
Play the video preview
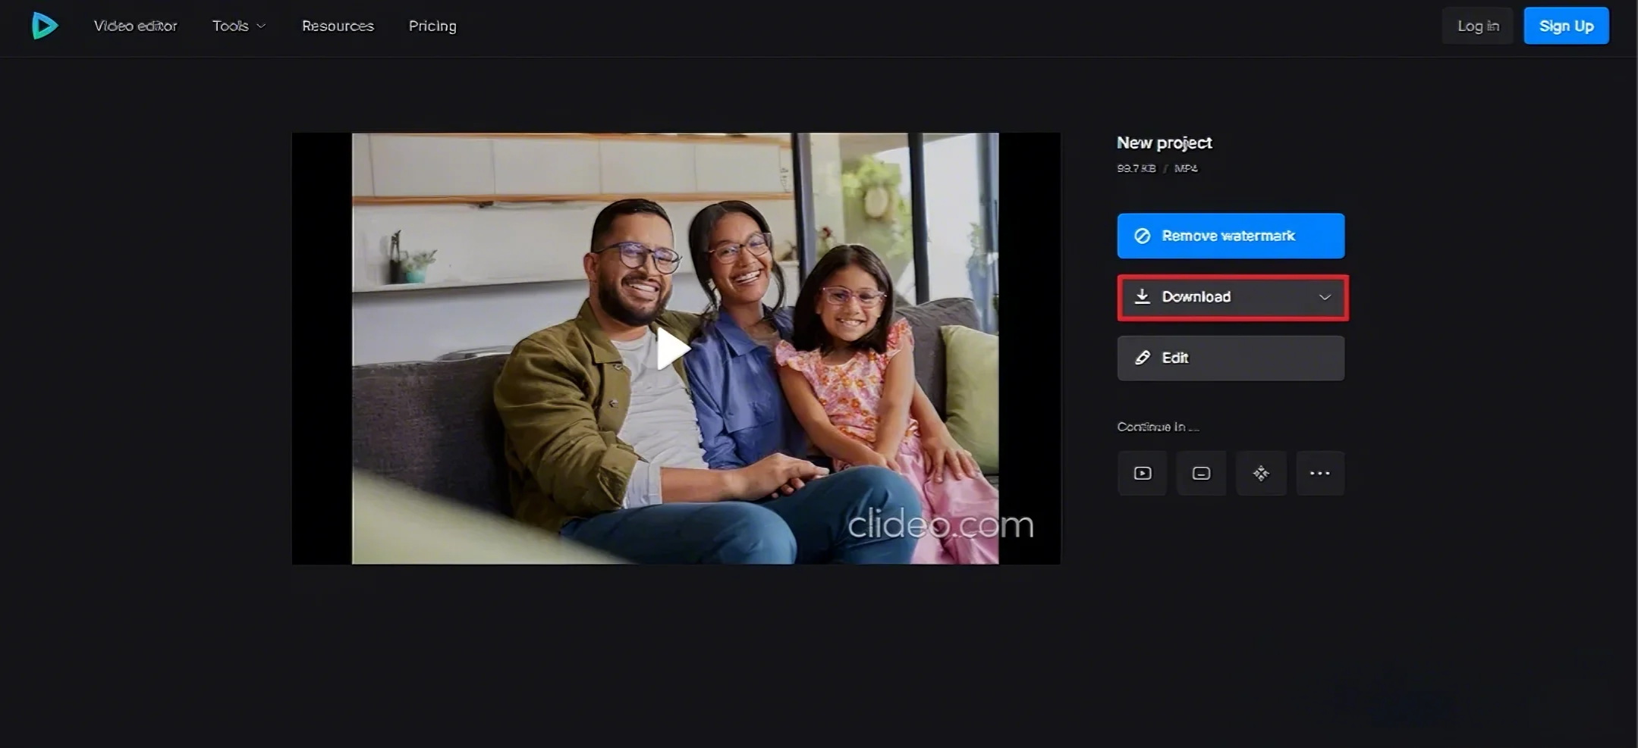coord(675,348)
